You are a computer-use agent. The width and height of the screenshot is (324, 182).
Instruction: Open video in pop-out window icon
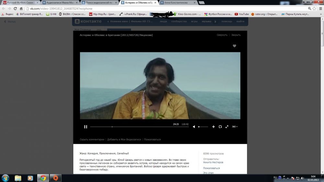pos(220,127)
